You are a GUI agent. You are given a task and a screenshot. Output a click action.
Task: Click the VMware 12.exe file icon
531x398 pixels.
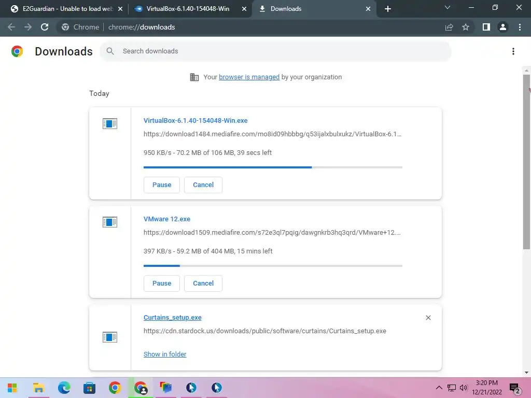tap(110, 222)
